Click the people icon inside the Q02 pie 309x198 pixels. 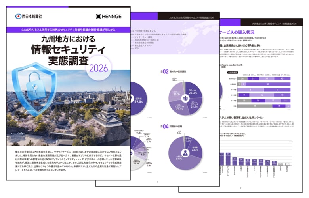click(x=185, y=98)
